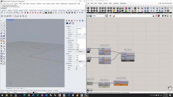This screenshot has height=97, width=173.
Task: Toggle Grid Snap in status bar
Action: [49, 92]
